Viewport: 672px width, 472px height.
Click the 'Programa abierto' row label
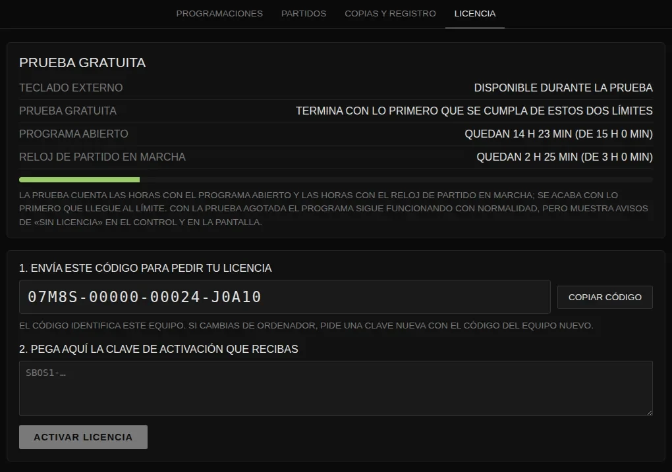tap(74, 134)
